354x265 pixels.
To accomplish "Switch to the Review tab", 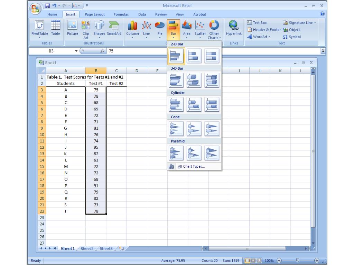I will pos(161,14).
